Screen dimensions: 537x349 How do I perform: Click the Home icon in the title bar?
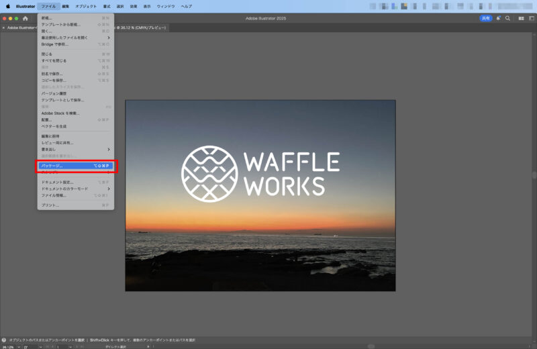click(x=26, y=18)
